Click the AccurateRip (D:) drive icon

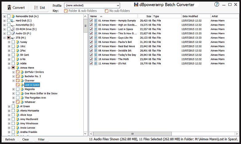(x=13, y=25)
